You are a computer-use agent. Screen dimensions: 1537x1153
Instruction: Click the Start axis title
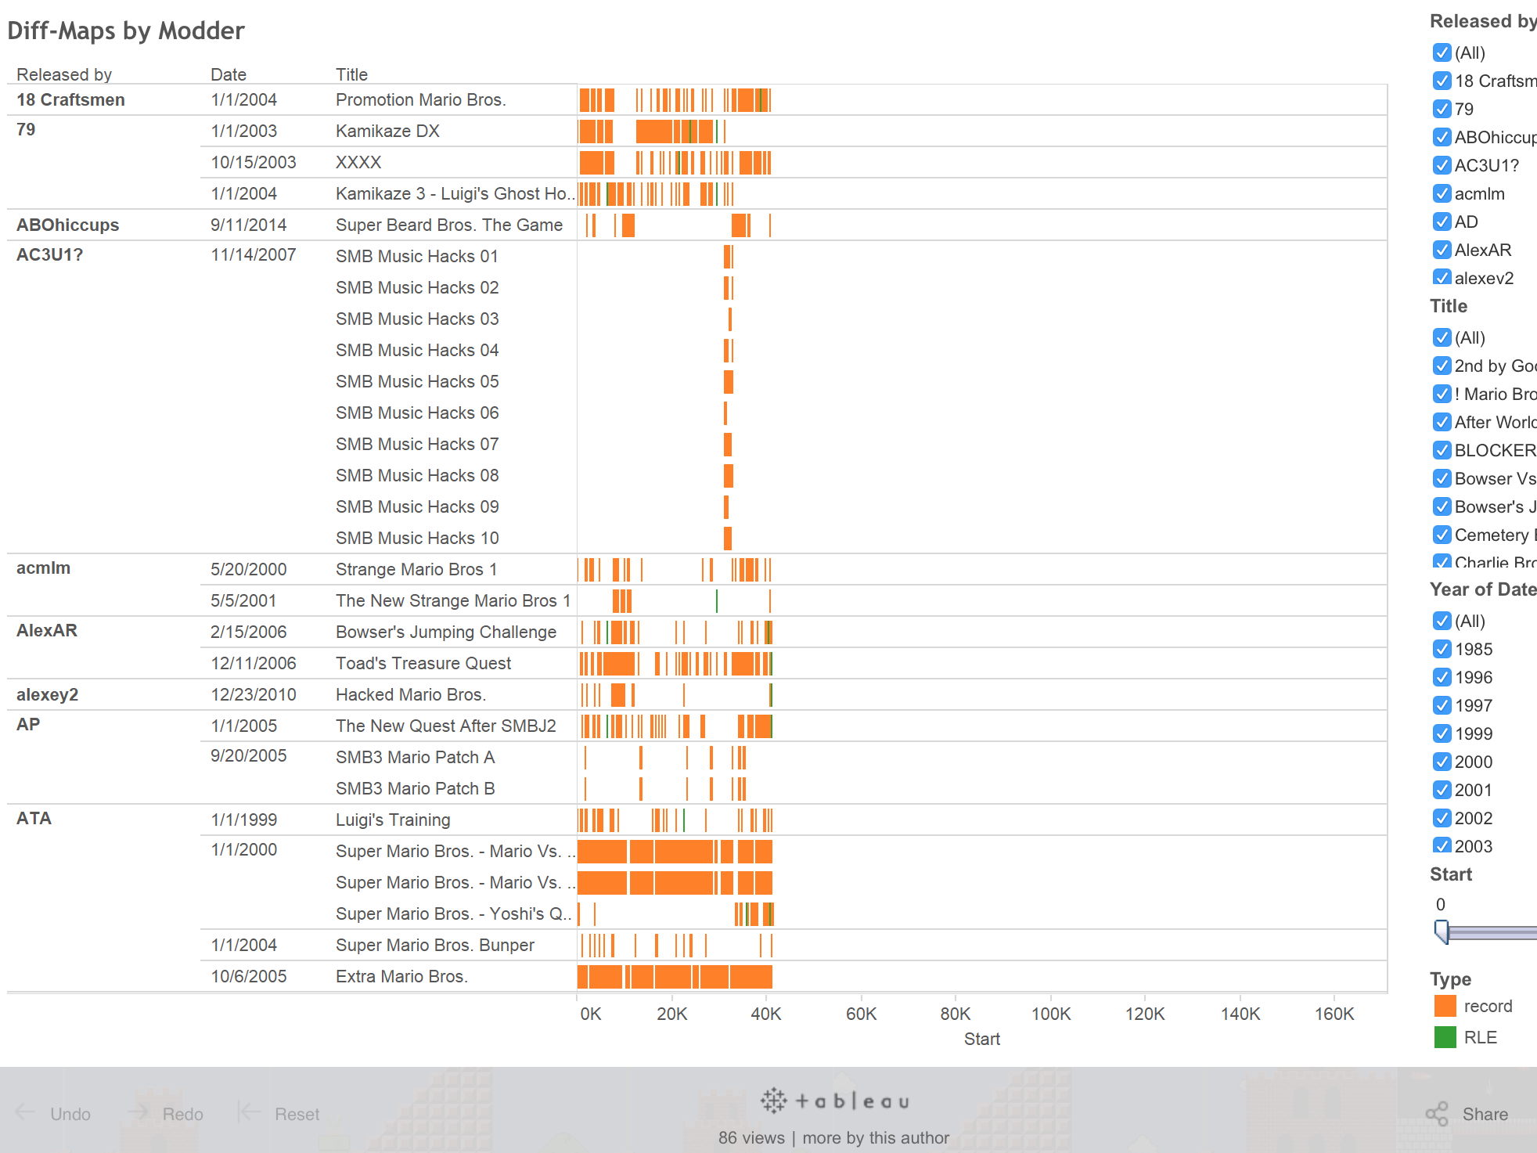click(981, 1039)
